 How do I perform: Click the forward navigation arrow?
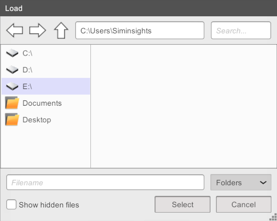point(37,31)
